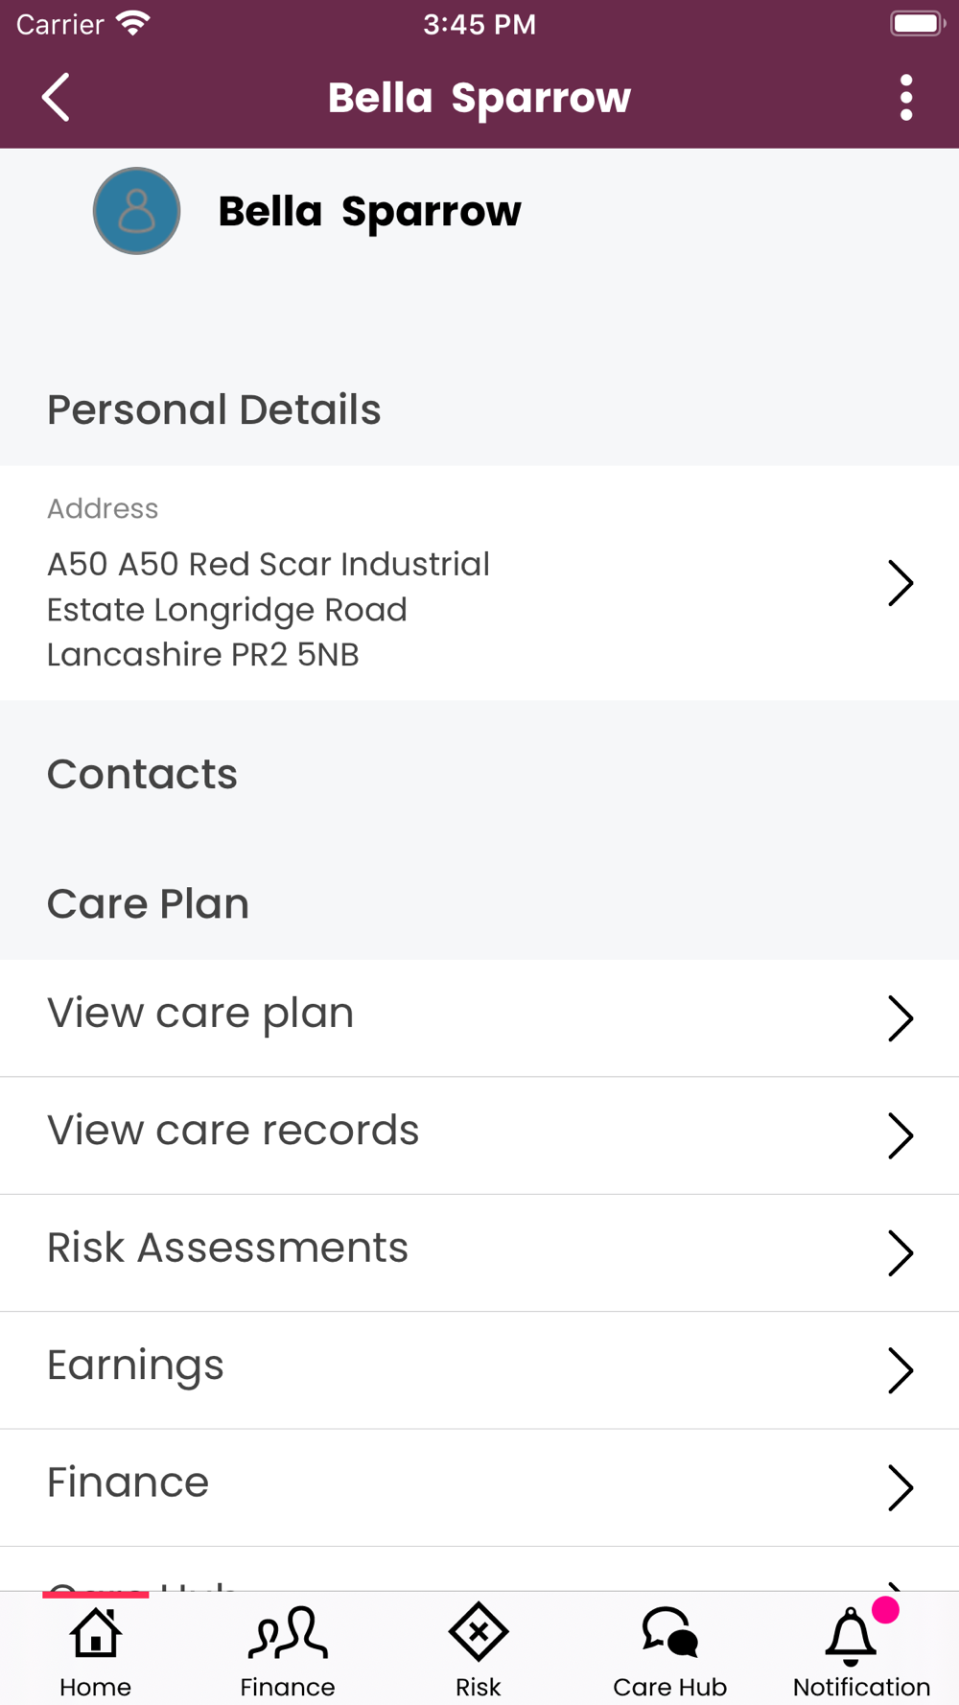This screenshot has width=959, height=1705.
Task: Open View care plan chevron
Action: click(900, 1018)
